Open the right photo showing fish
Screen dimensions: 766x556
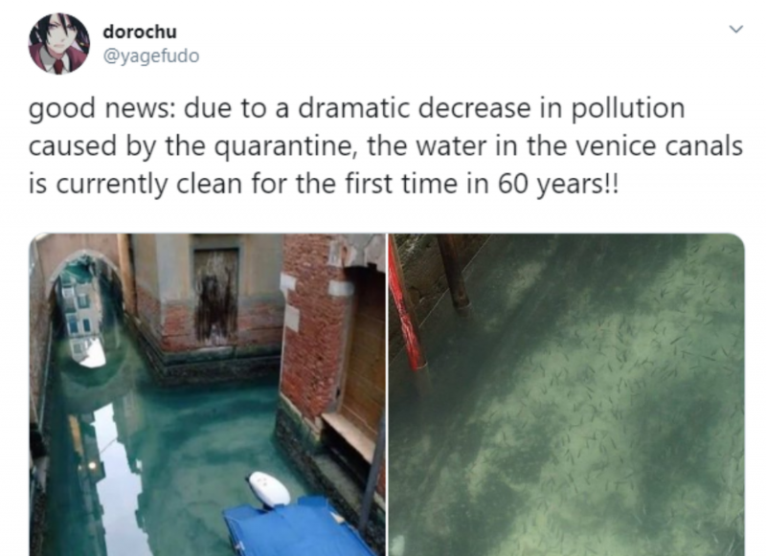(x=567, y=394)
